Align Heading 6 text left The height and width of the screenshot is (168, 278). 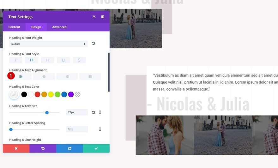click(21, 76)
